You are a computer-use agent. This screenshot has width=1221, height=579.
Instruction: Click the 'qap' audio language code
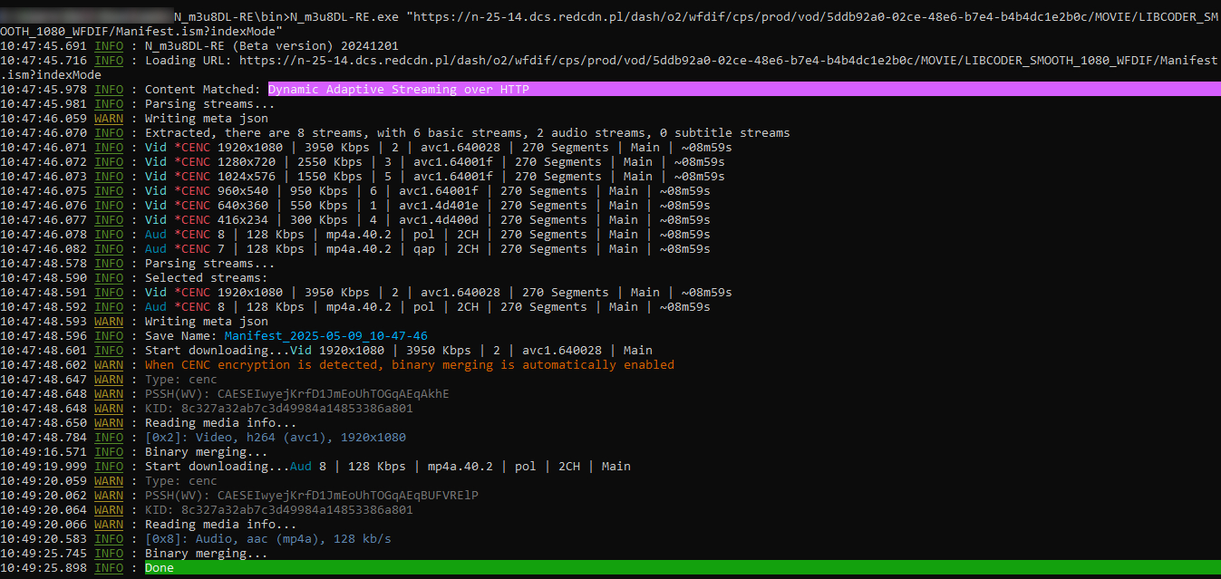[x=424, y=249]
